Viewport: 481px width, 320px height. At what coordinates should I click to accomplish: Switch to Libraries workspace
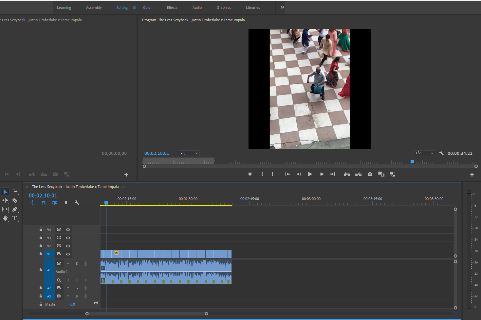point(253,8)
